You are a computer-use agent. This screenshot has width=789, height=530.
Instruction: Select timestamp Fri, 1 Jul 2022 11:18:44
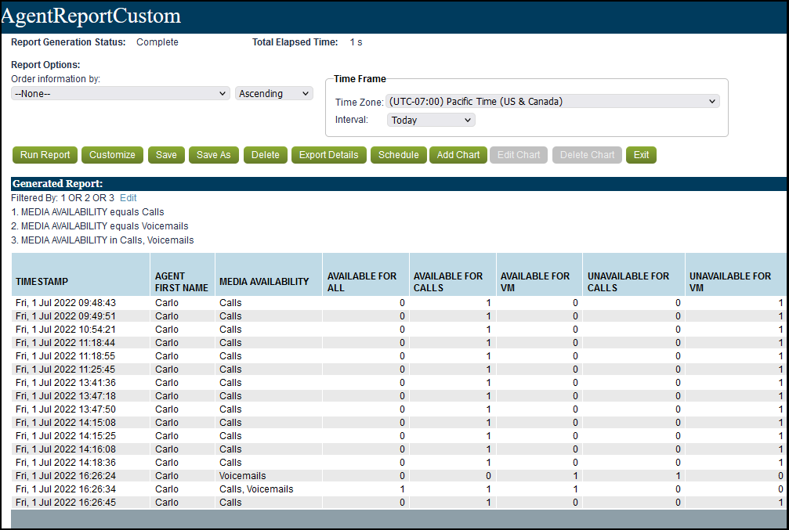[x=66, y=343]
